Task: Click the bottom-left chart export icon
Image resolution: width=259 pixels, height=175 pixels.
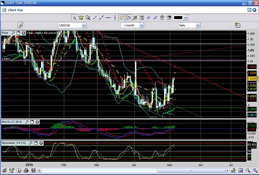Action: 5,170
